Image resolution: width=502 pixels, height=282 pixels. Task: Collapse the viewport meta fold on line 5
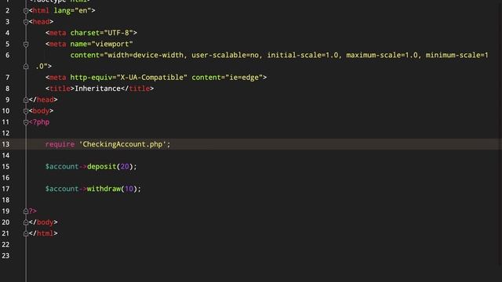pyautogui.click(x=26, y=45)
